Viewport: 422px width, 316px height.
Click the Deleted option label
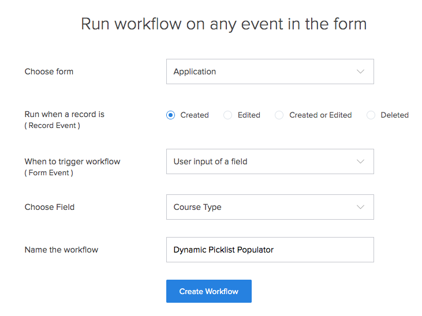(394, 115)
